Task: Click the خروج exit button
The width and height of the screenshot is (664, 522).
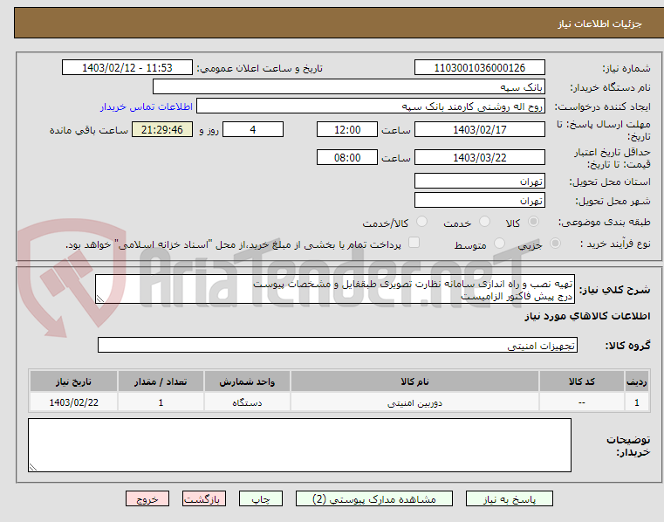Action: (147, 498)
